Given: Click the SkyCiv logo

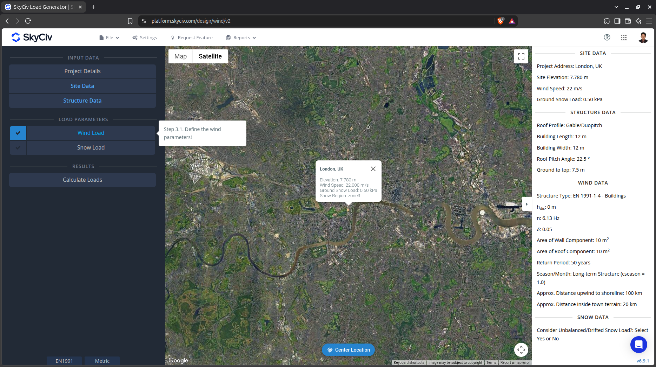Looking at the screenshot, I should tap(32, 37).
